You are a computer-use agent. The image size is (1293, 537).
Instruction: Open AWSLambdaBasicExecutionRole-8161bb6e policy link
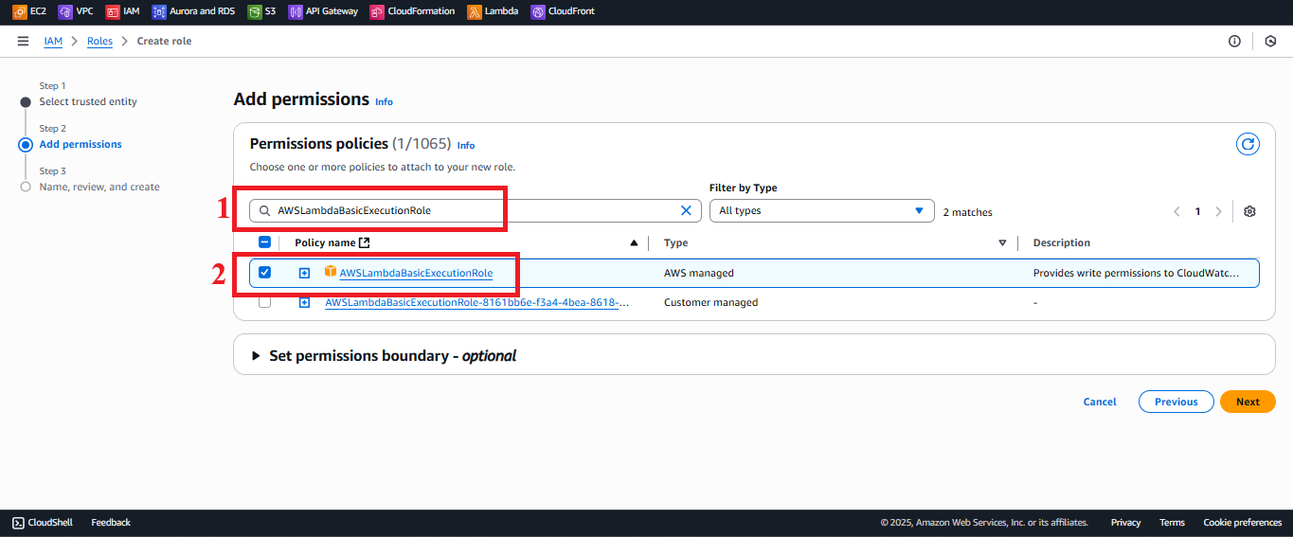point(477,303)
